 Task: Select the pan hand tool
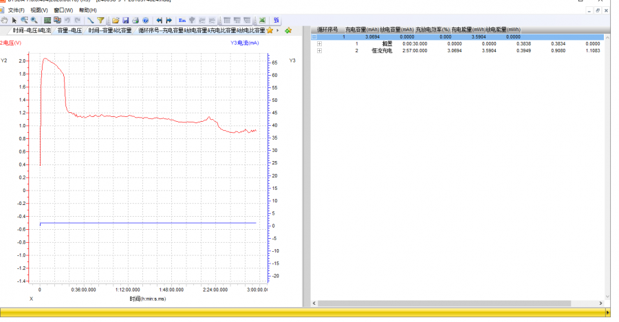click(5, 20)
